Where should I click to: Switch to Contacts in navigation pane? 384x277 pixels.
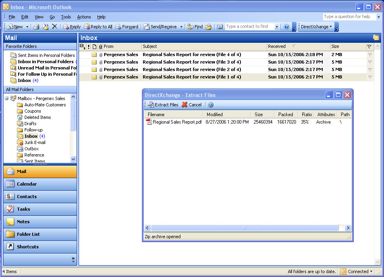[40, 197]
